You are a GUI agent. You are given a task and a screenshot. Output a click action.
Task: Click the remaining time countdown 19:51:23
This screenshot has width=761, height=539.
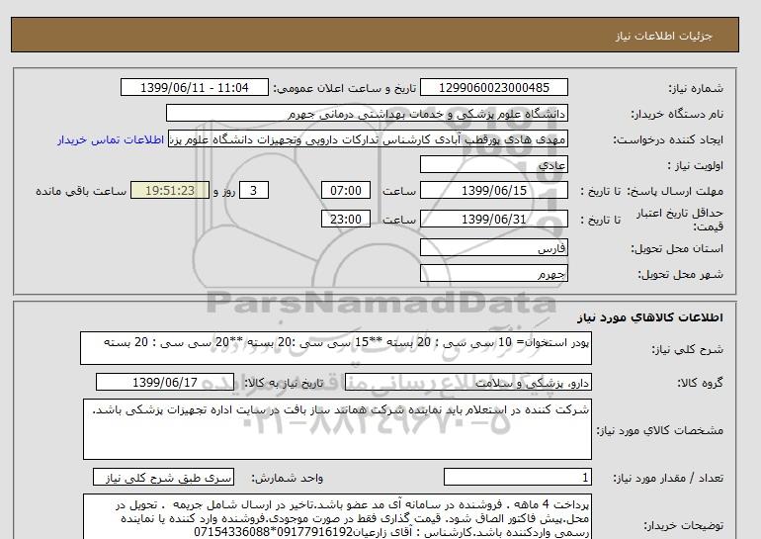click(170, 191)
